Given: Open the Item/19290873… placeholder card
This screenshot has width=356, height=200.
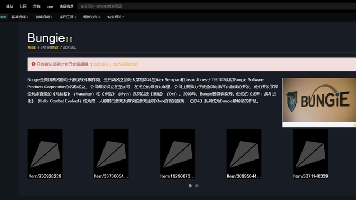Looking at the screenshot, I should click(177, 154).
